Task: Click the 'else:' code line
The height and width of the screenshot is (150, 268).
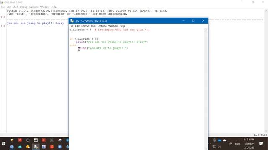Action: (x=74, y=45)
